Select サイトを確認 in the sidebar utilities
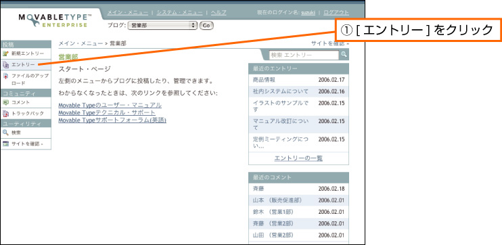502x245 pixels. point(27,144)
